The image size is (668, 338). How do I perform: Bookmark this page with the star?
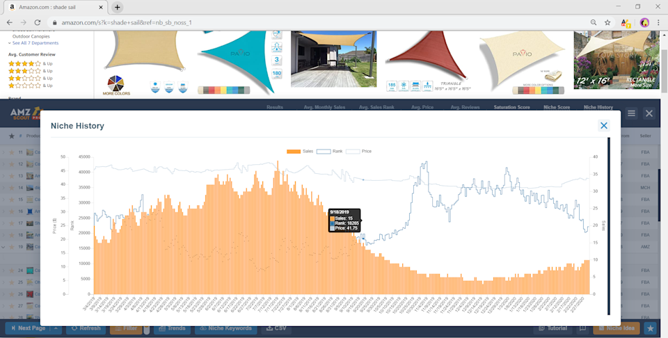pos(607,22)
